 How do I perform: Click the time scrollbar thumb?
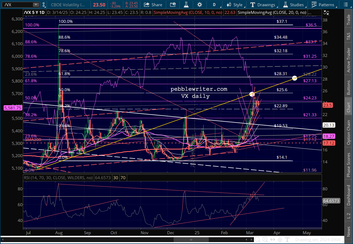191,240
